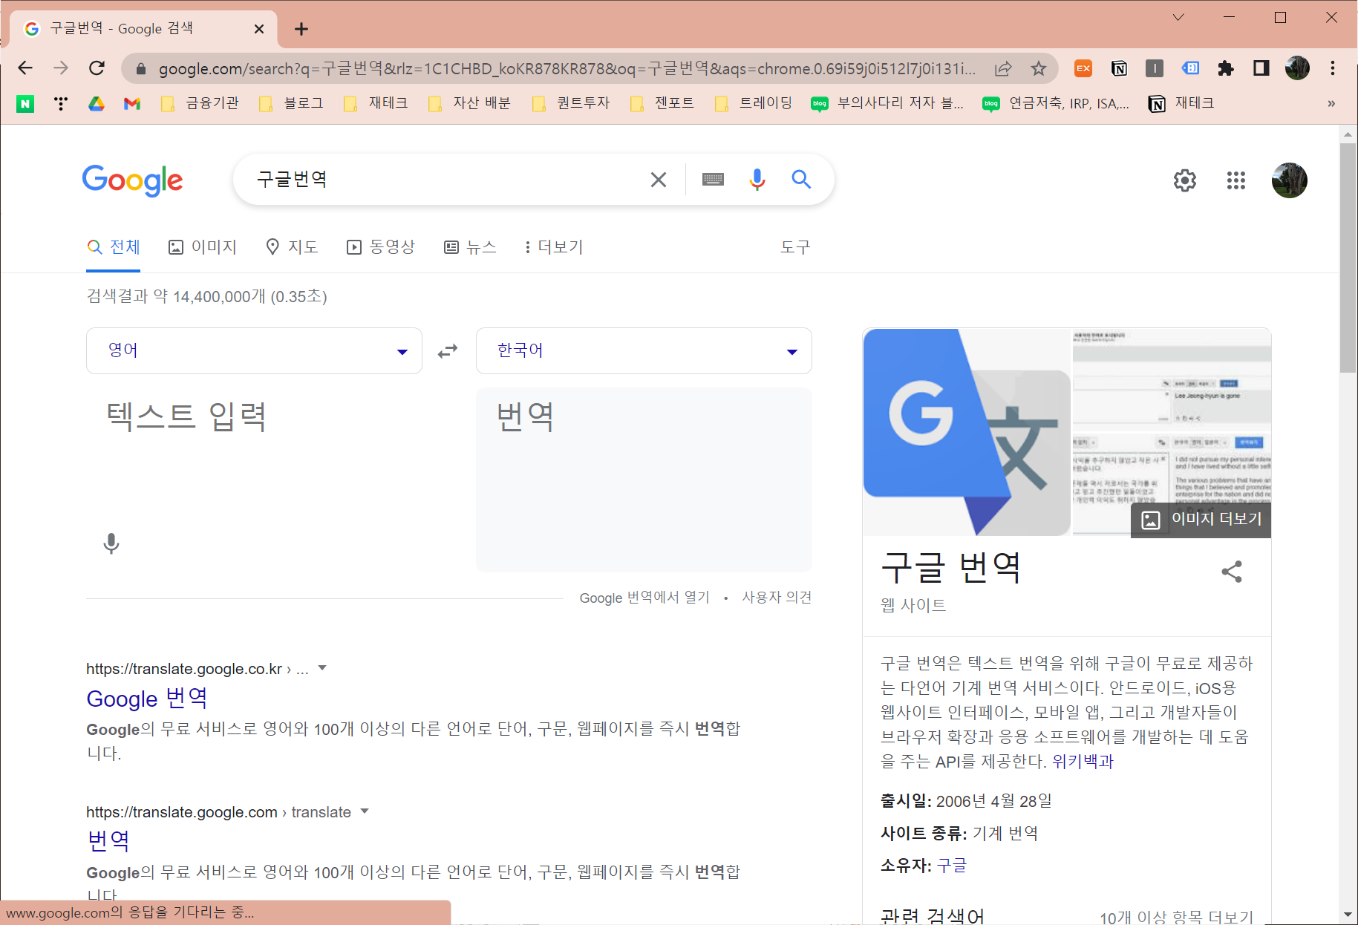Open the 재테크 Notion bookmark
The height and width of the screenshot is (925, 1358).
1181,103
